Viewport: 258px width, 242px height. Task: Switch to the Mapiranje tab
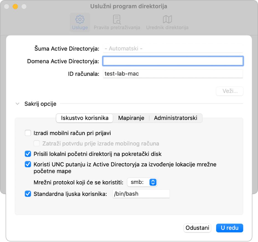[x=131, y=118]
